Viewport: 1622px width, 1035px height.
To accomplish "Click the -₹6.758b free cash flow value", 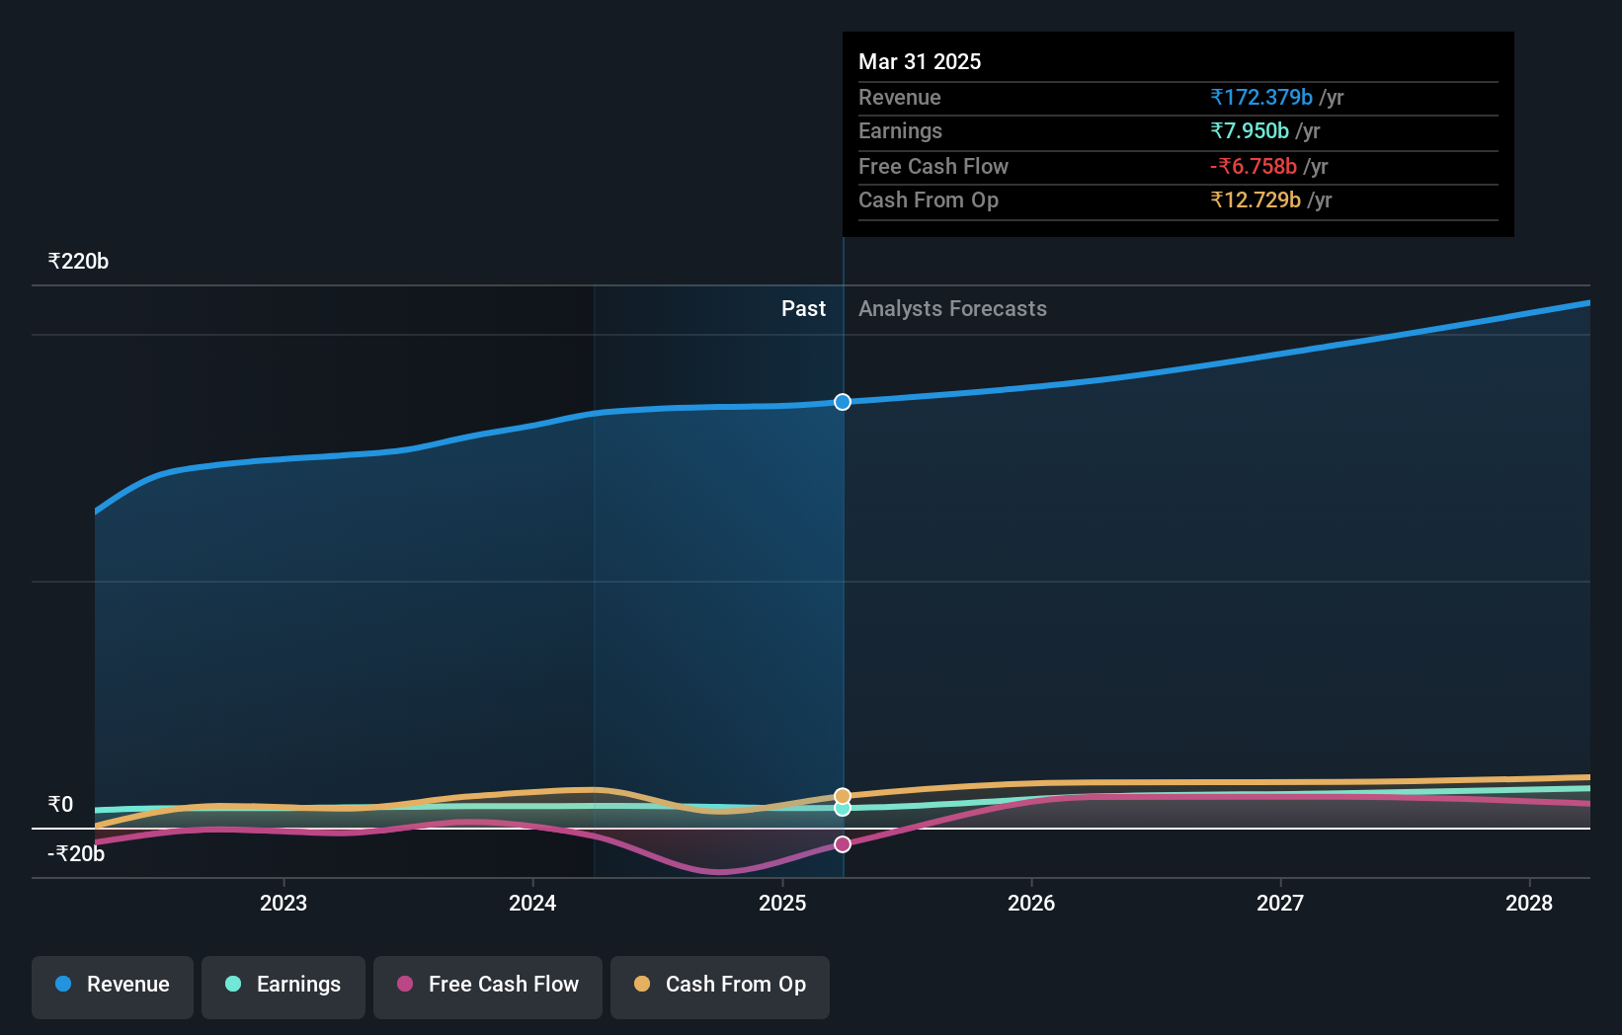I will (x=1254, y=166).
